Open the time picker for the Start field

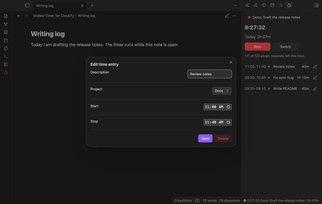[228, 107]
